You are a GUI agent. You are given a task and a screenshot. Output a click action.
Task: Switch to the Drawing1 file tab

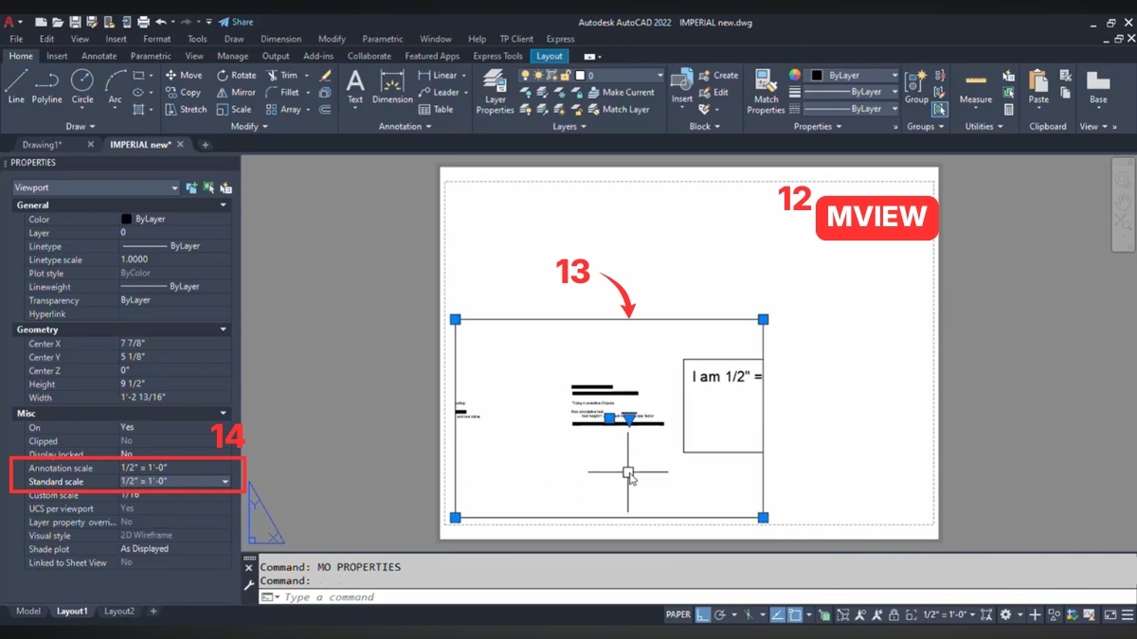pyautogui.click(x=43, y=145)
